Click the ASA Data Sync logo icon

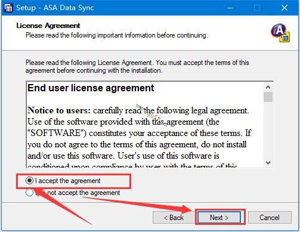280,33
